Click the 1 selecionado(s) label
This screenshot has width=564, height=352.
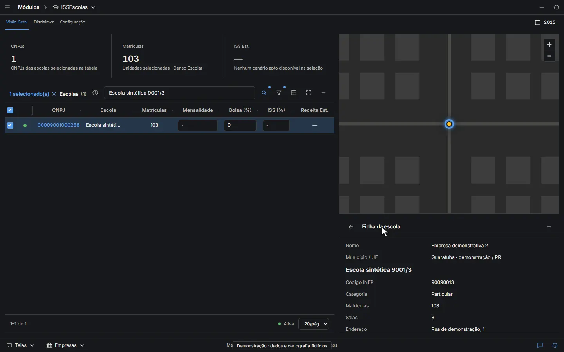(29, 94)
